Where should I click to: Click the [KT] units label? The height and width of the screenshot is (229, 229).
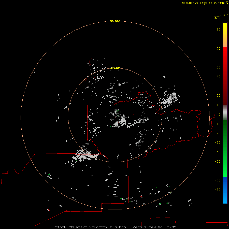pos(217,18)
